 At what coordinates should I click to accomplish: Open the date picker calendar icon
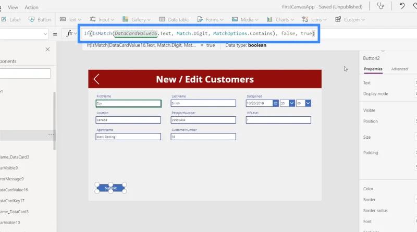pyautogui.click(x=276, y=103)
